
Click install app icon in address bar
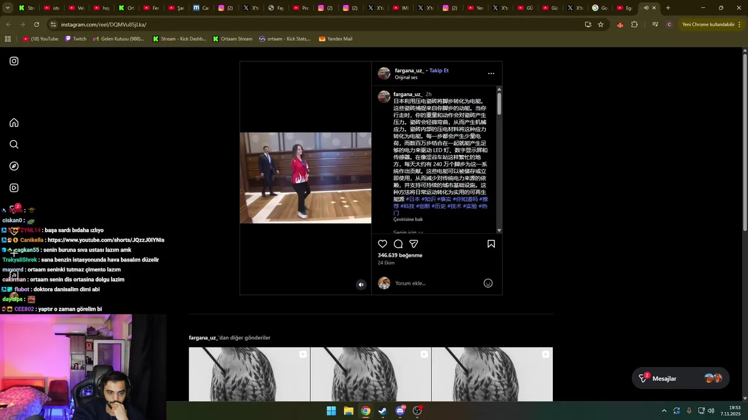pyautogui.click(x=588, y=24)
